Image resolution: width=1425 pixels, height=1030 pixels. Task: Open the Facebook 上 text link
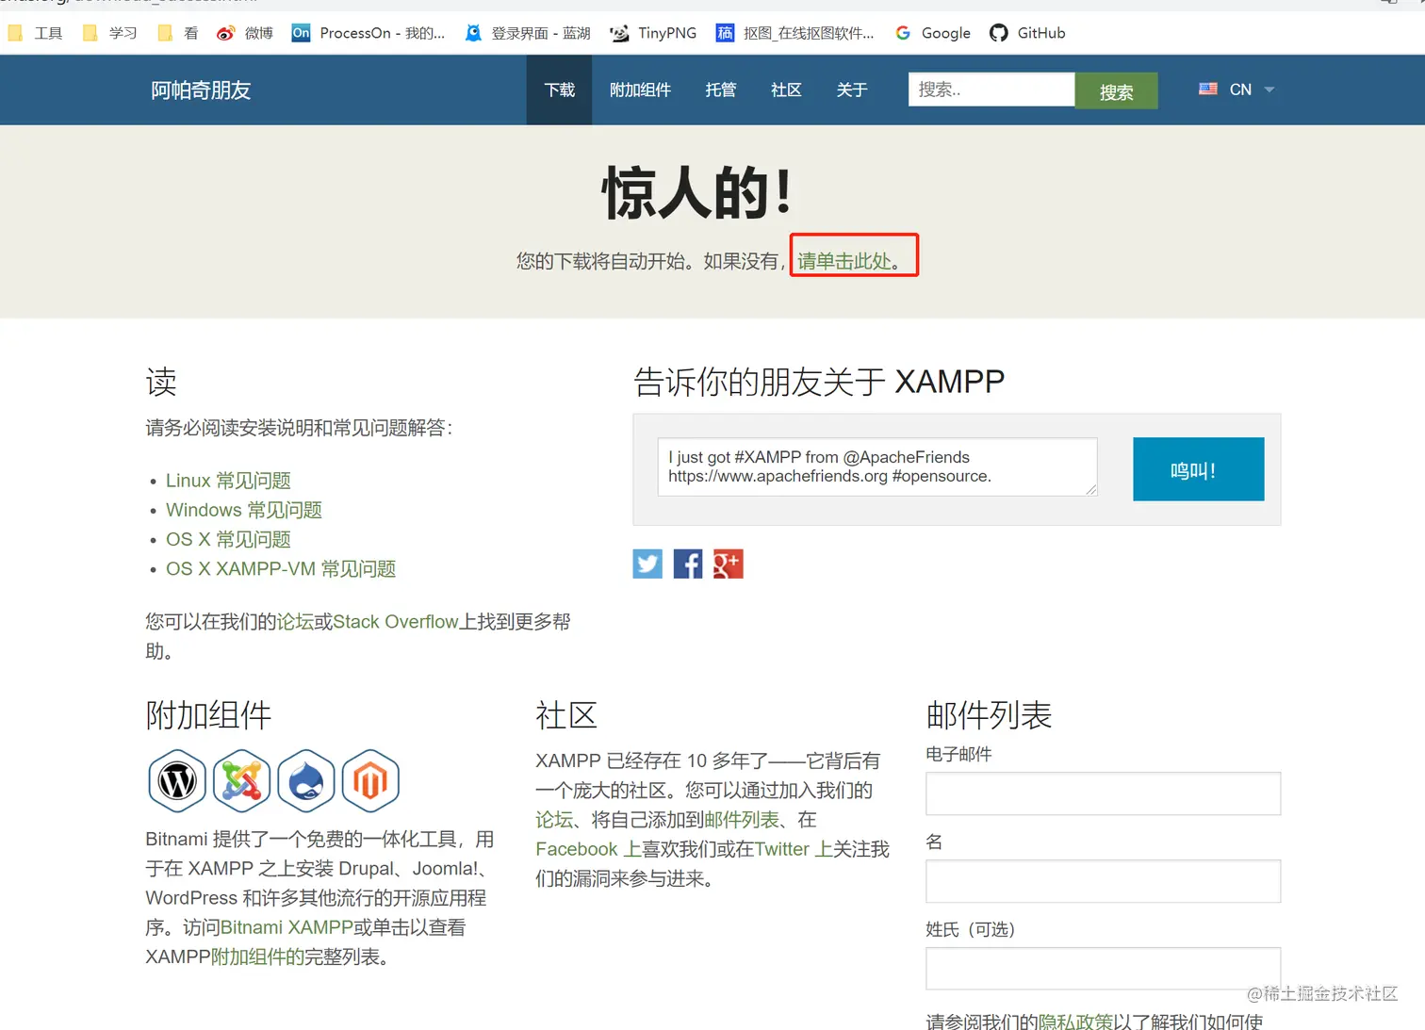point(589,849)
